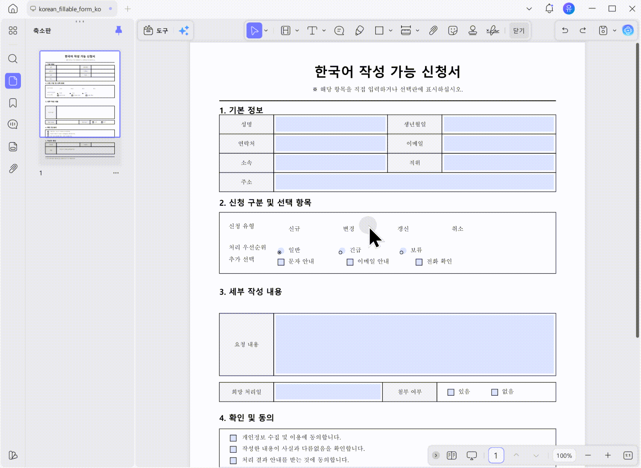641x468 pixels.
Task: Click the save icon
Action: [603, 30]
